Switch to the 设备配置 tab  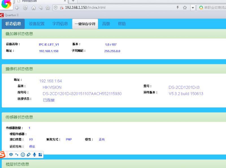[36, 24]
